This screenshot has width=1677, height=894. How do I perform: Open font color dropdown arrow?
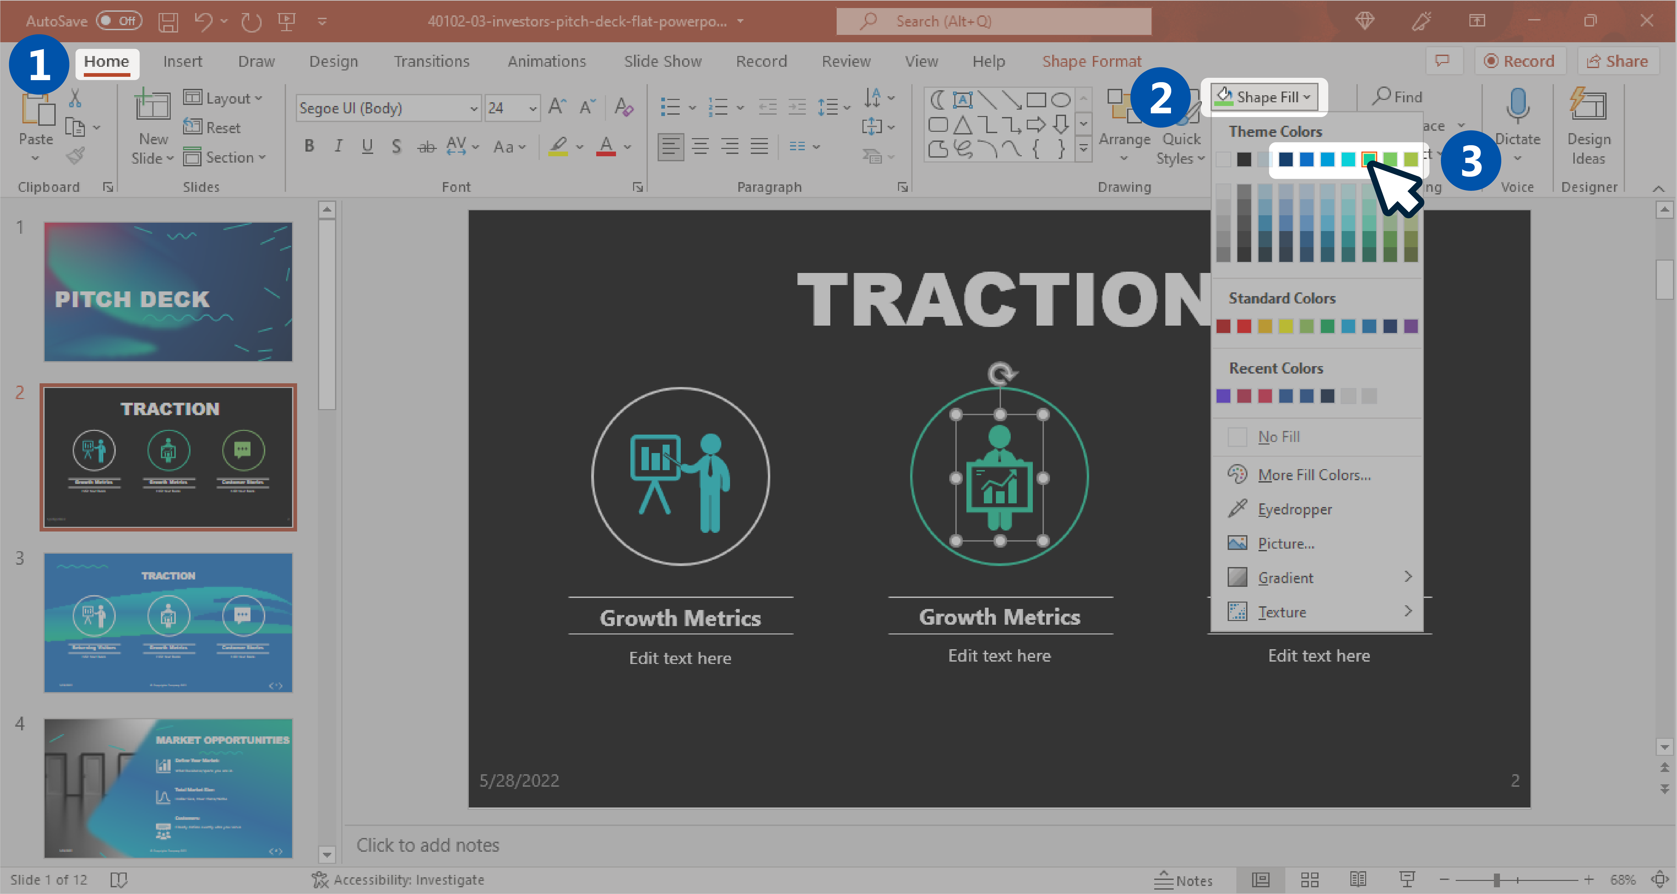click(627, 147)
